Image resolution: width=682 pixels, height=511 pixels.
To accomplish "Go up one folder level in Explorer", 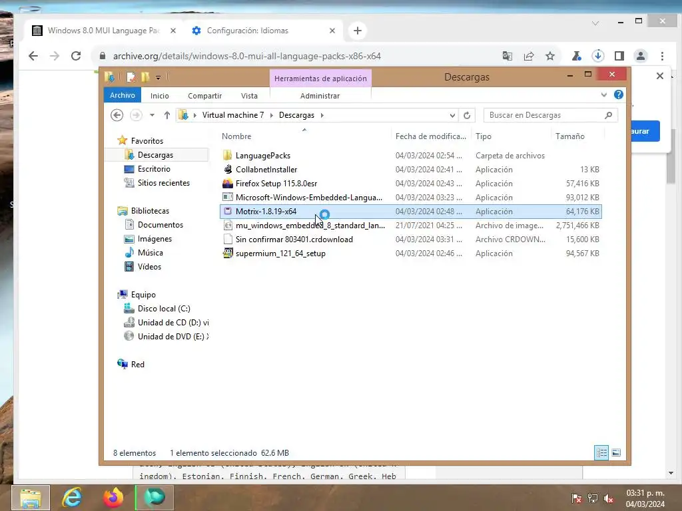I will (167, 115).
